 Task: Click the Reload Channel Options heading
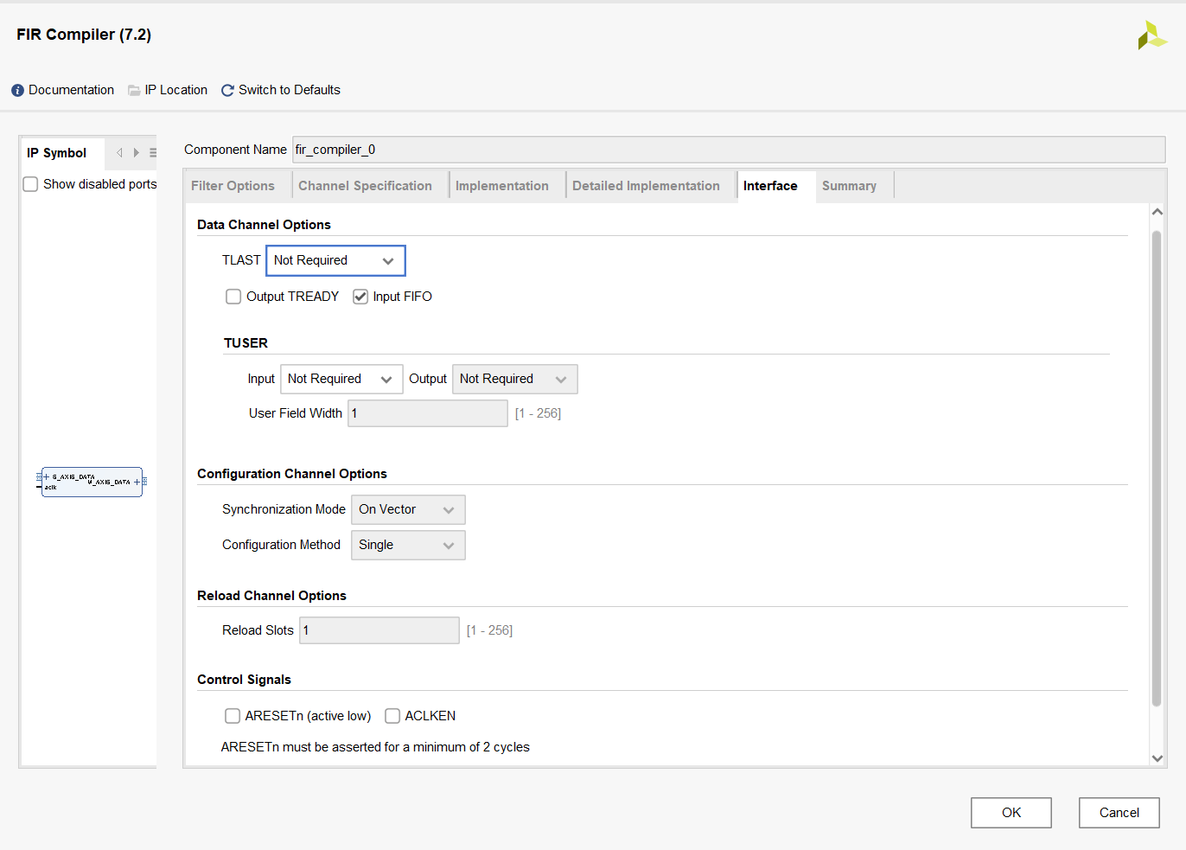click(271, 596)
